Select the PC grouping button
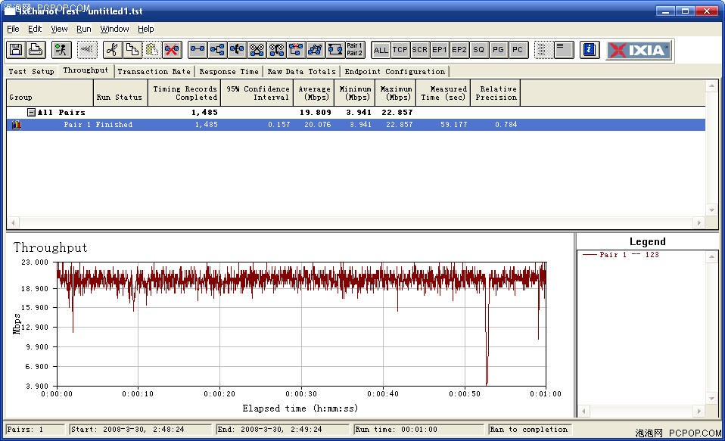Image resolution: width=725 pixels, height=441 pixels. (518, 50)
